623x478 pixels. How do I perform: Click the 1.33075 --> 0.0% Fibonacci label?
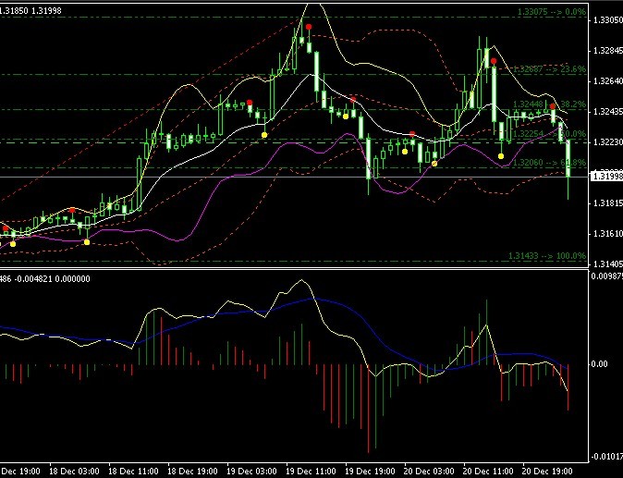click(552, 12)
